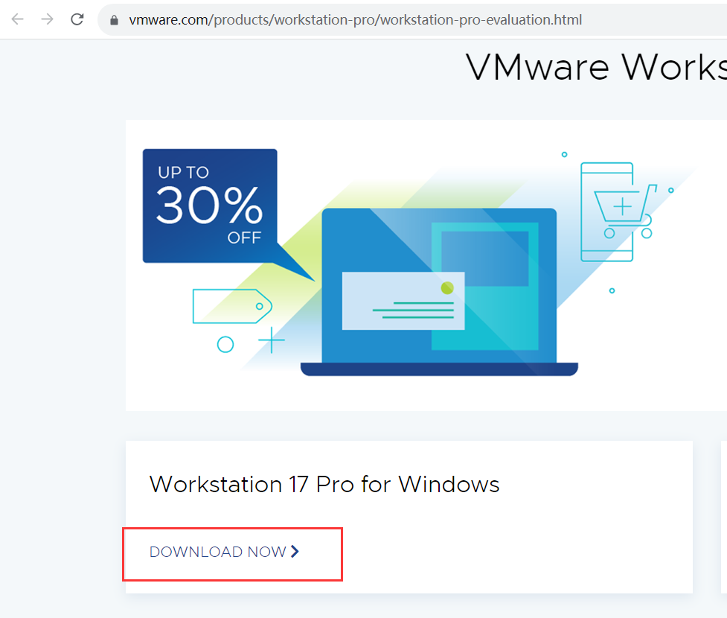Click the price tag outline icon
Image resolution: width=727 pixels, height=618 pixels.
232,306
